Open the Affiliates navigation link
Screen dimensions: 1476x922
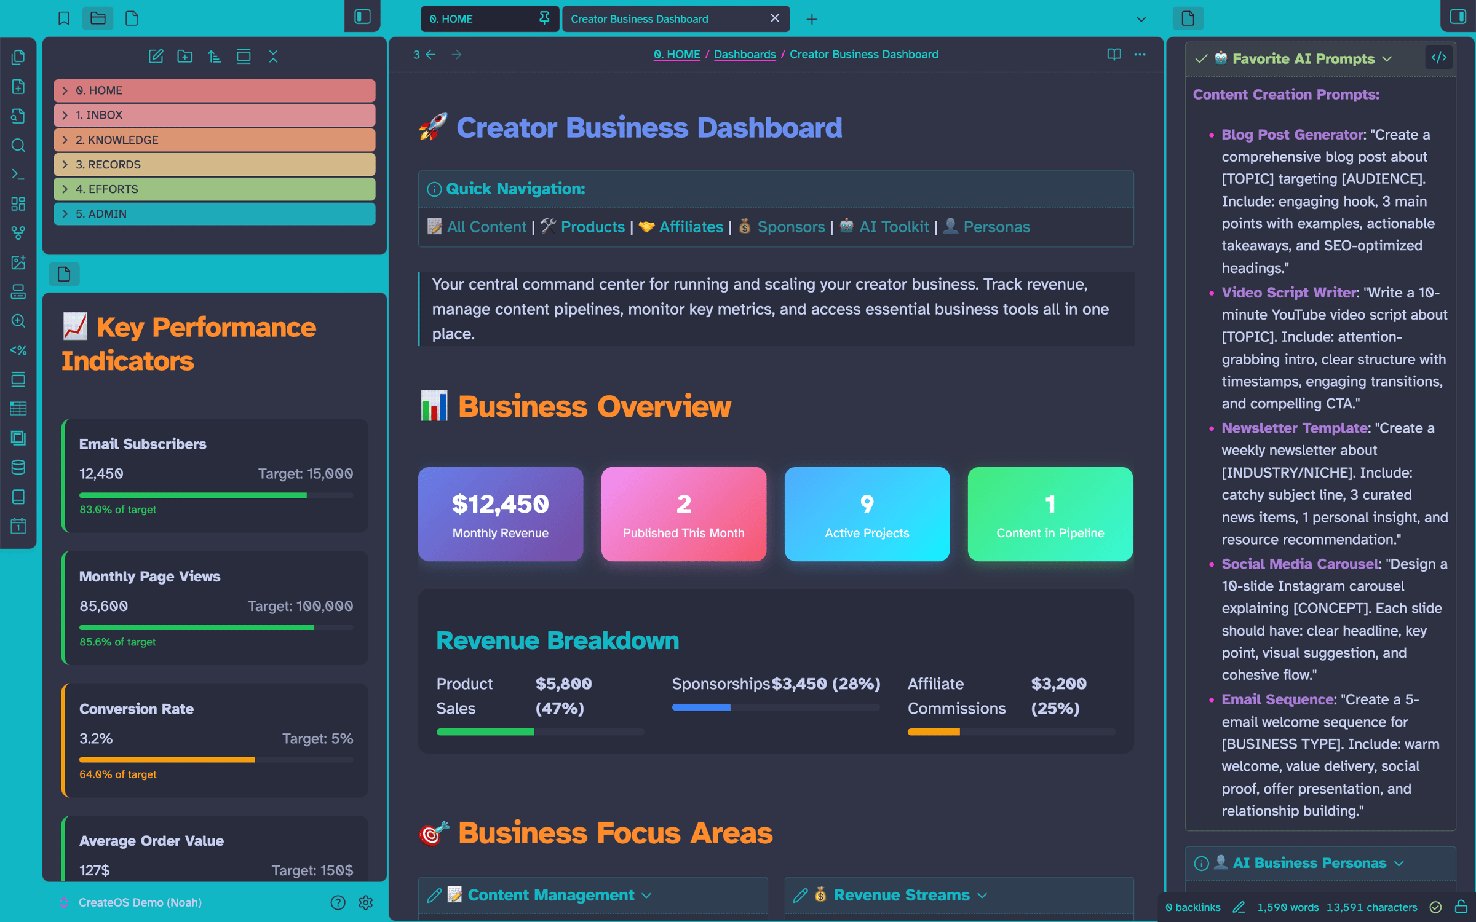[x=691, y=227]
